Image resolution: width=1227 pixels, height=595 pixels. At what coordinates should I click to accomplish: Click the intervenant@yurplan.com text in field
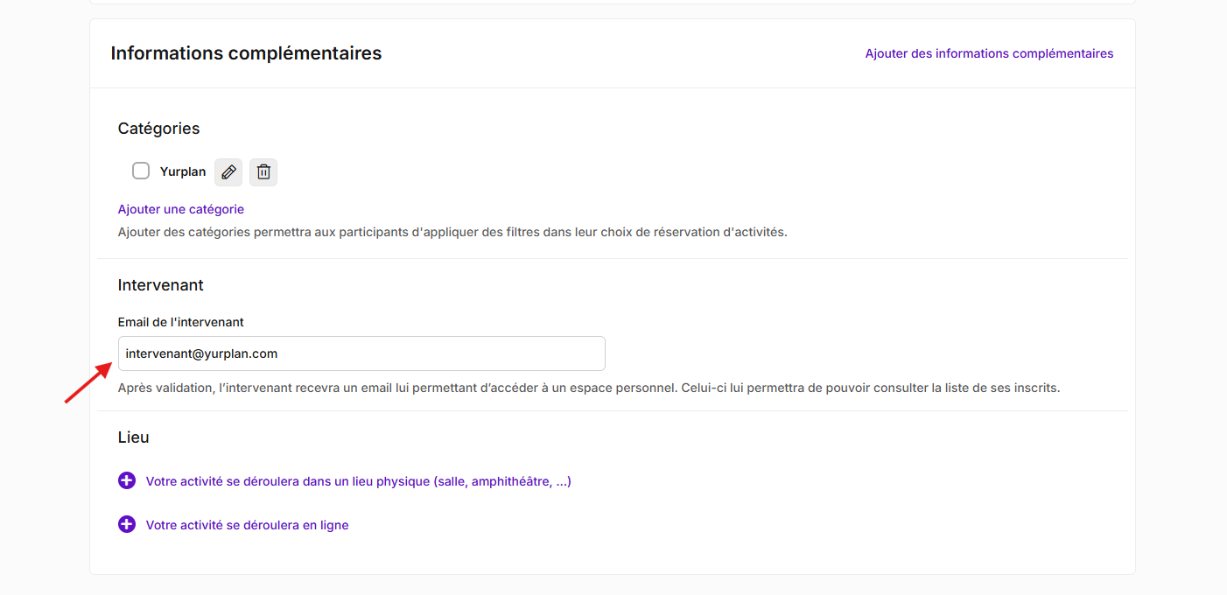point(201,353)
